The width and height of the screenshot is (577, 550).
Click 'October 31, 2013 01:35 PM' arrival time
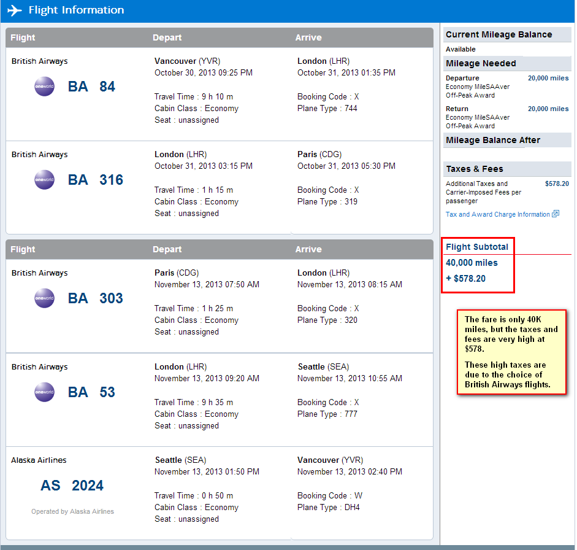point(346,73)
